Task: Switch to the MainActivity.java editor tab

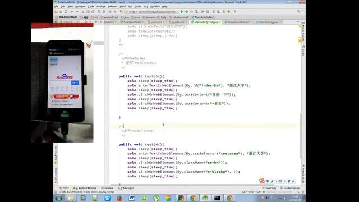Action: point(268,22)
